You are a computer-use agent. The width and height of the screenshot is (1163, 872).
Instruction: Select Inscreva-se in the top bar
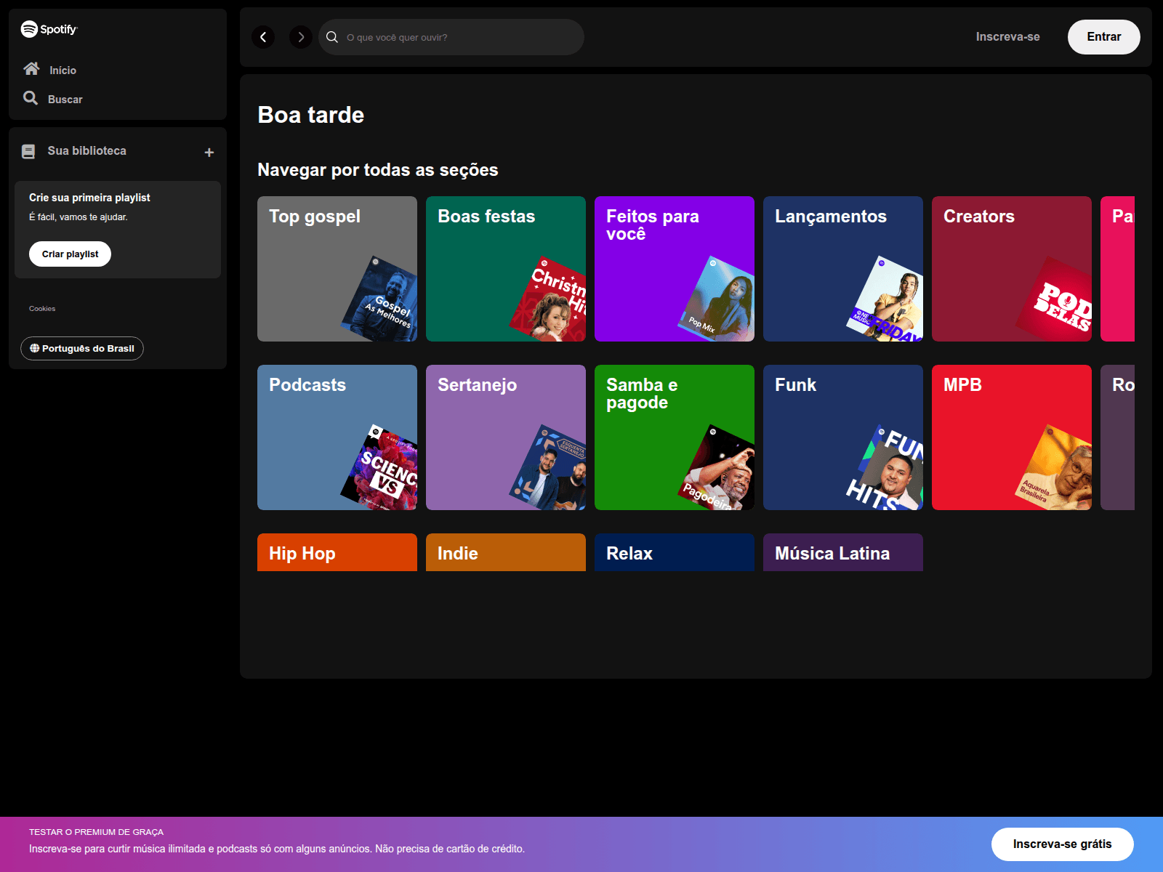coord(1007,36)
